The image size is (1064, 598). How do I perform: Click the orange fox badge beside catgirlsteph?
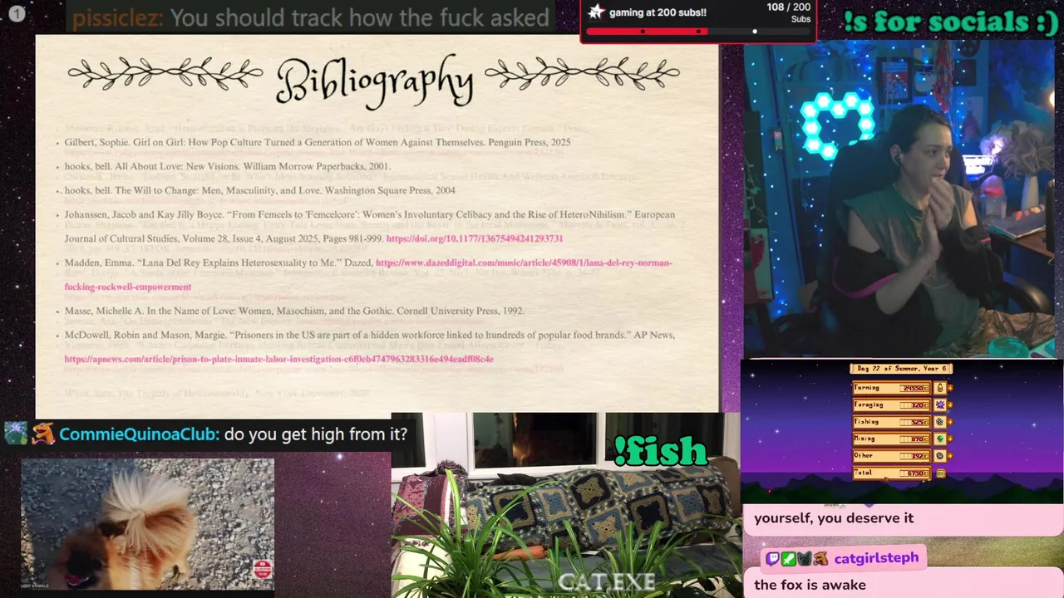[820, 559]
